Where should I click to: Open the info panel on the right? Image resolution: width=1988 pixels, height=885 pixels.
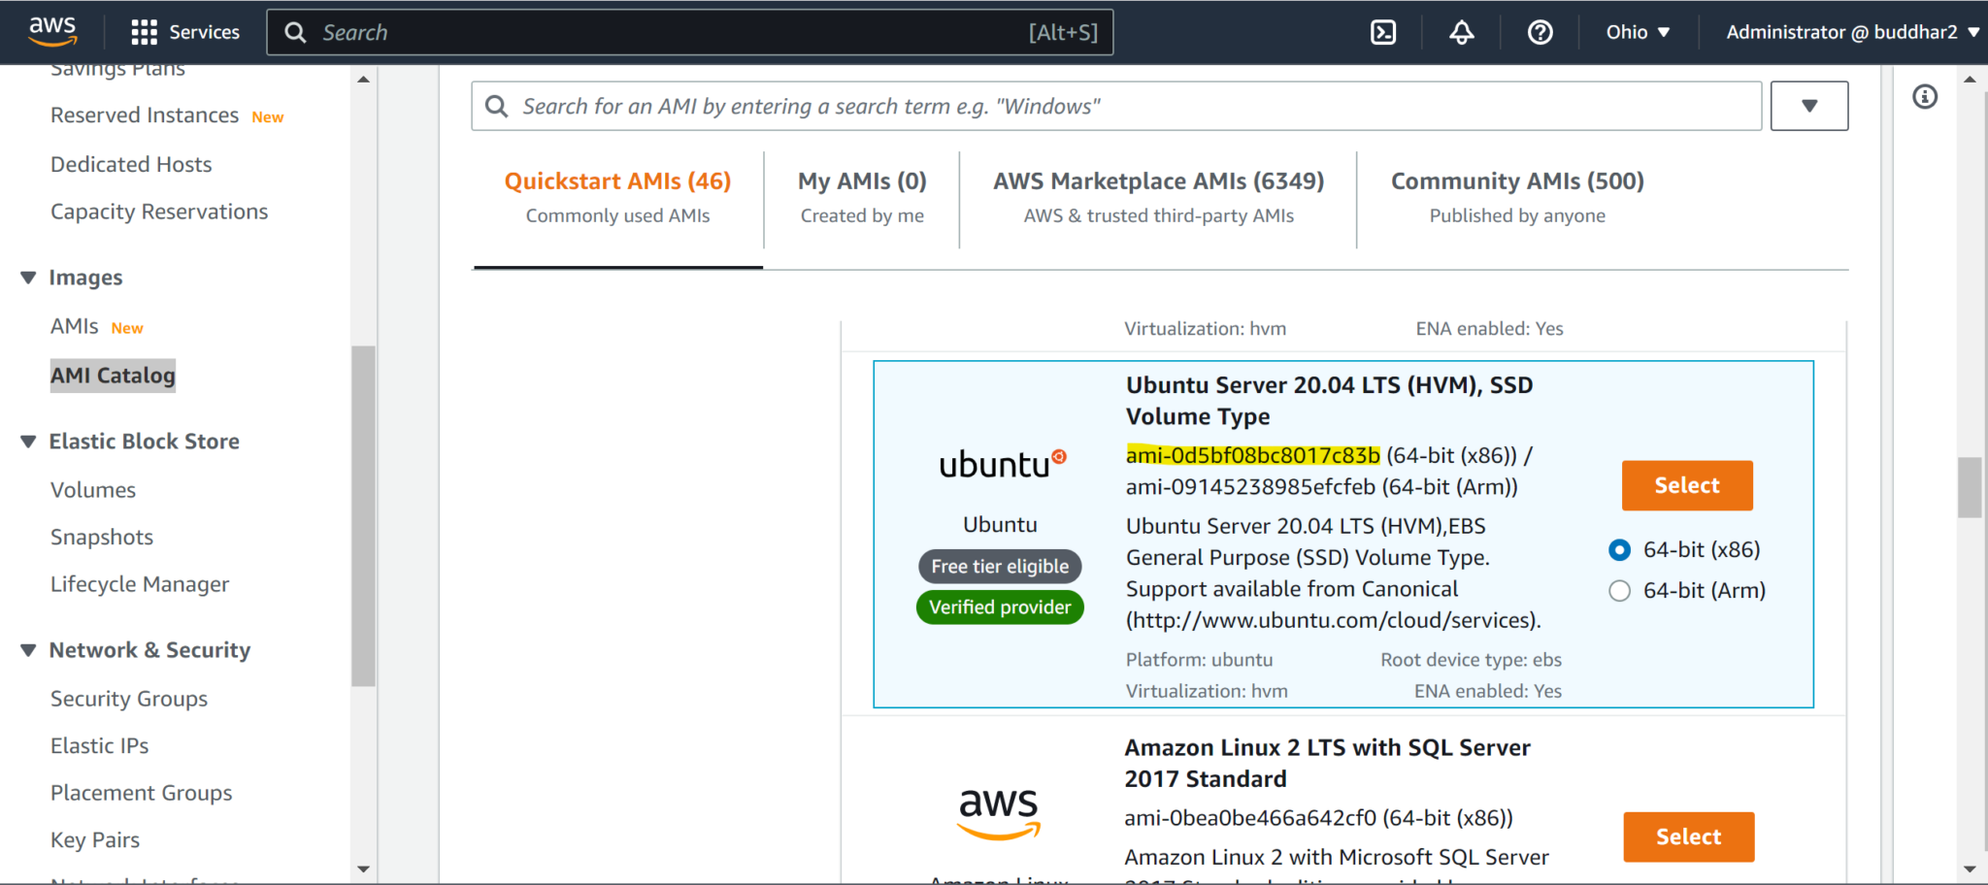pyautogui.click(x=1925, y=96)
